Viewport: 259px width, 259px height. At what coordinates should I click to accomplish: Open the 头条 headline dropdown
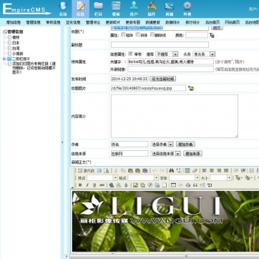[x=204, y=54]
